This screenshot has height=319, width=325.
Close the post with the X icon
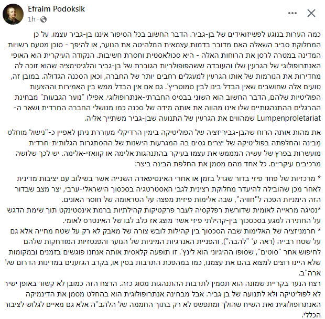pyautogui.click(x=311, y=13)
